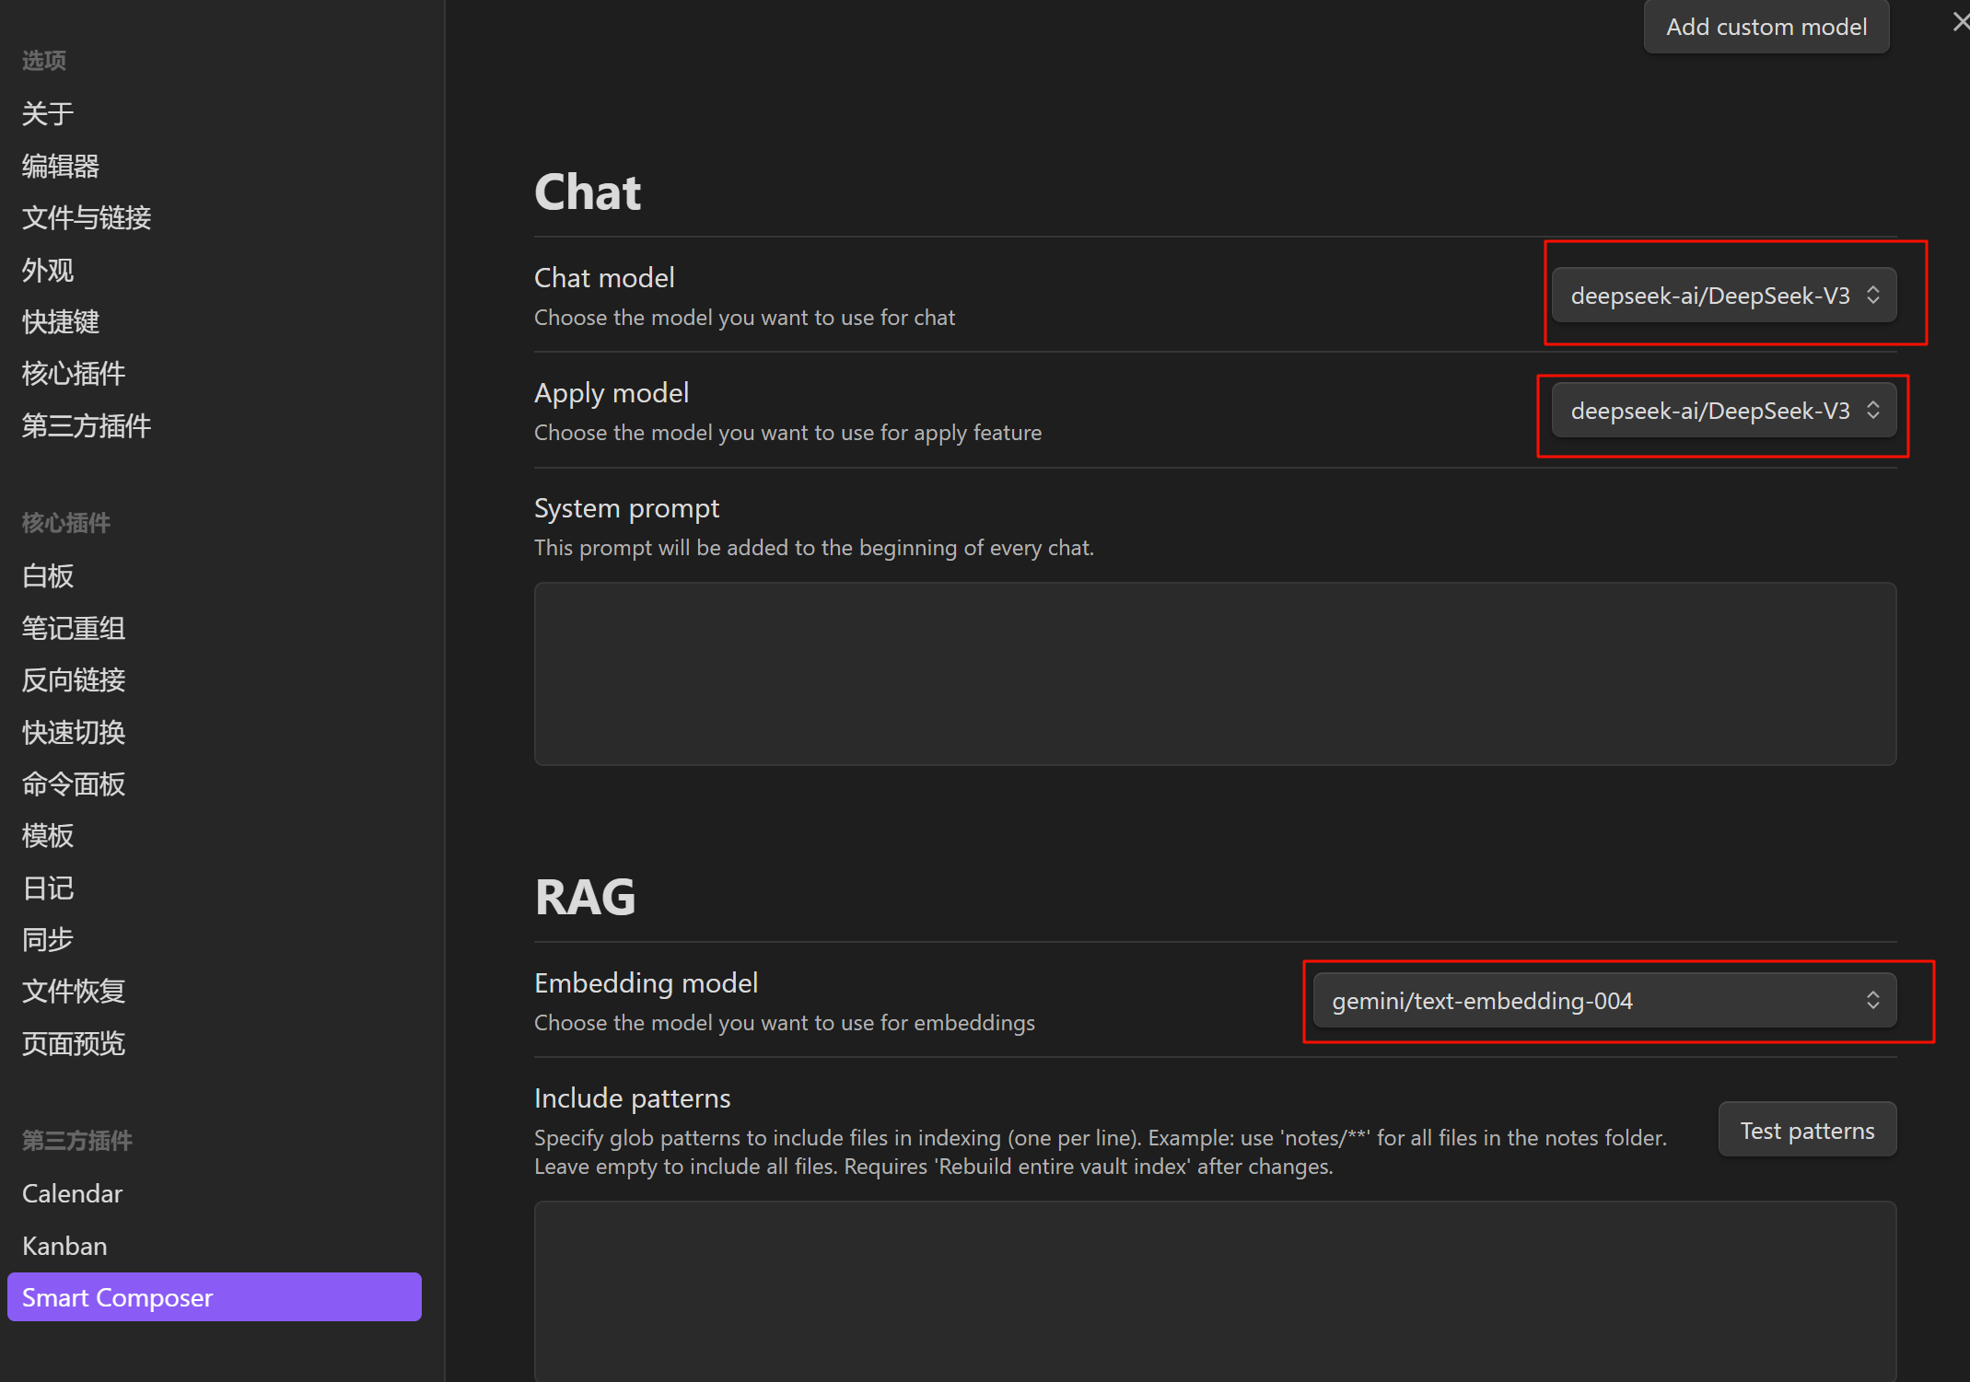Click into System prompt text area
The height and width of the screenshot is (1382, 1970).
coord(1214,673)
